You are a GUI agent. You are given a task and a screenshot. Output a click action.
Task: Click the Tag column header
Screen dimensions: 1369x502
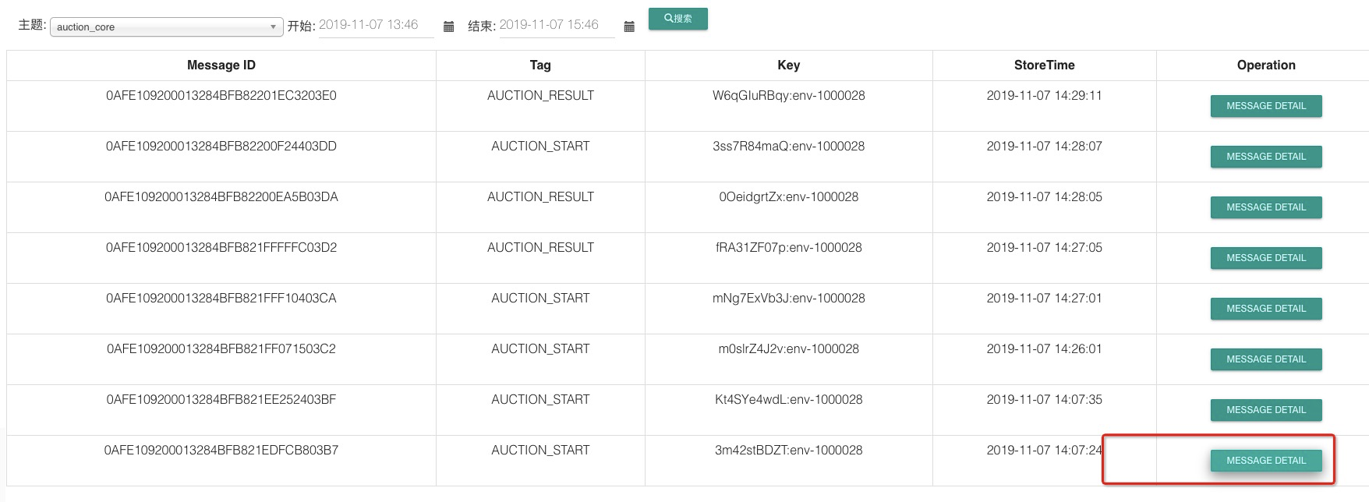click(x=539, y=65)
